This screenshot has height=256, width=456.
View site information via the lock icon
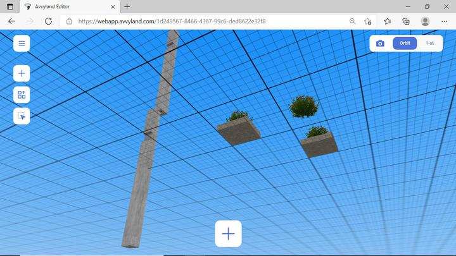[69, 21]
